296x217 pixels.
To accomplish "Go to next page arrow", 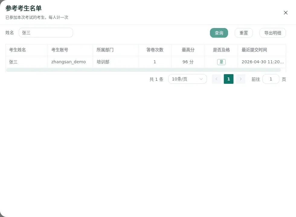I will pyautogui.click(x=241, y=79).
